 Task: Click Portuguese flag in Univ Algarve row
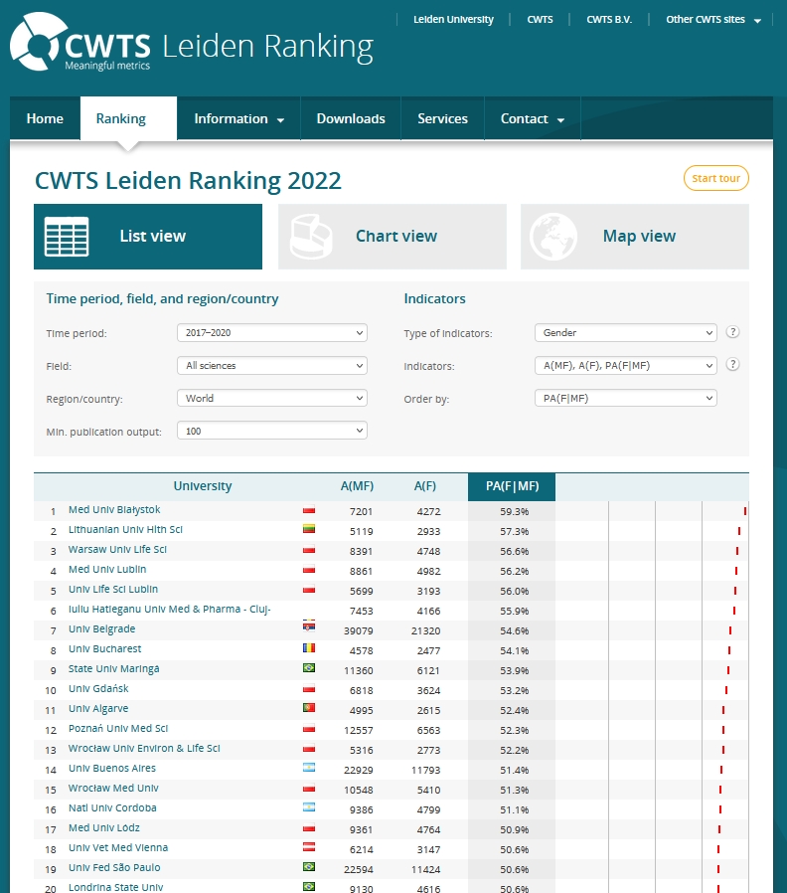309,707
